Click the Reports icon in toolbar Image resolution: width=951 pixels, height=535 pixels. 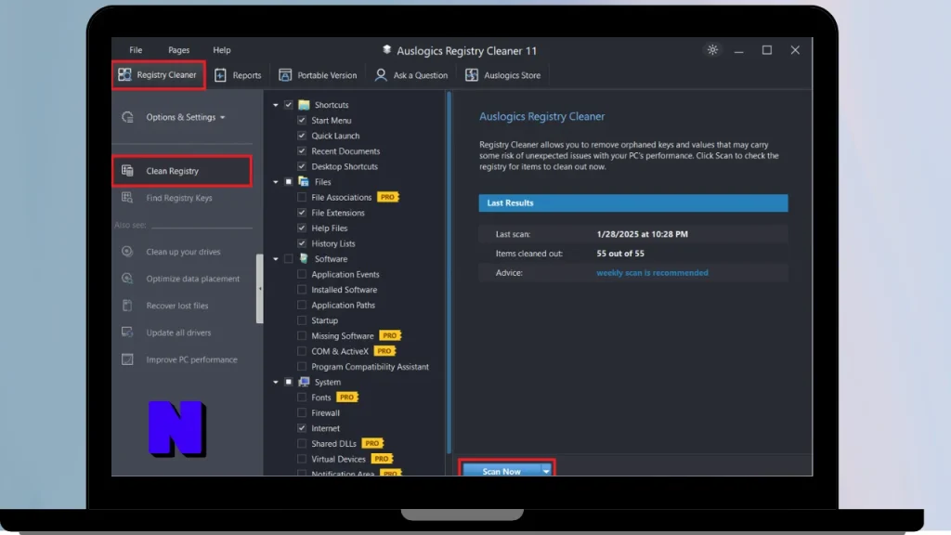coord(220,75)
